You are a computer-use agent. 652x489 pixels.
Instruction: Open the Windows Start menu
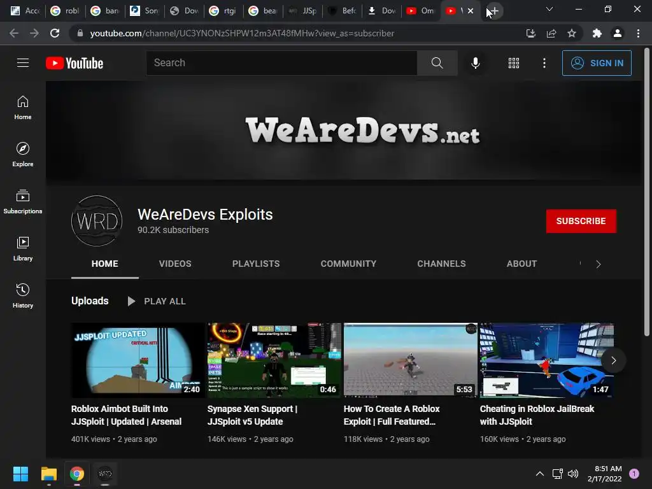tap(20, 474)
